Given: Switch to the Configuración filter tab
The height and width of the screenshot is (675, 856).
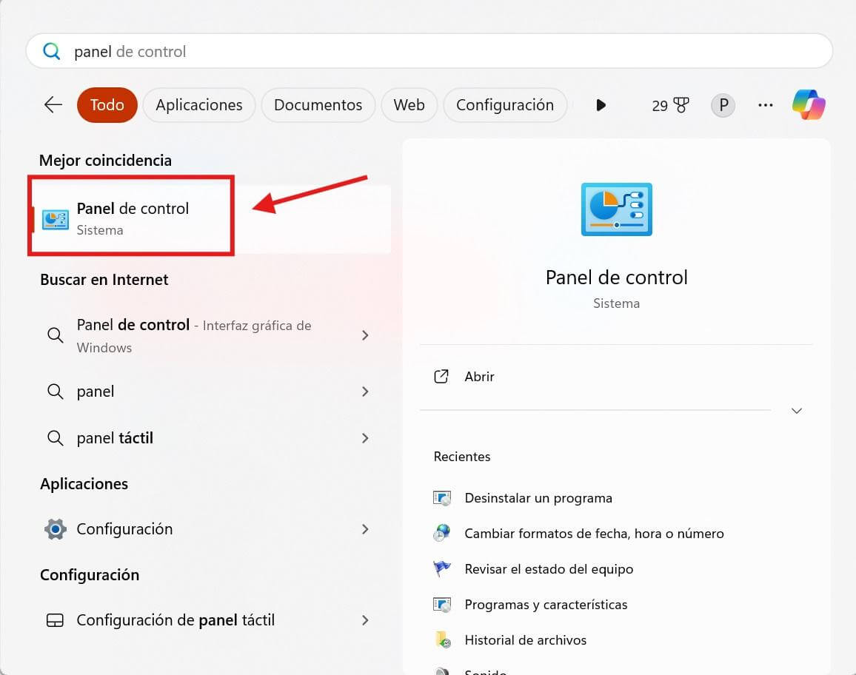Looking at the screenshot, I should (x=505, y=105).
